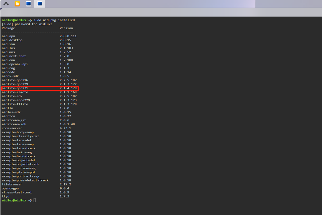Switch to the inactive terminal taskbar icon
This screenshot has height=215, width=322.
29,4
